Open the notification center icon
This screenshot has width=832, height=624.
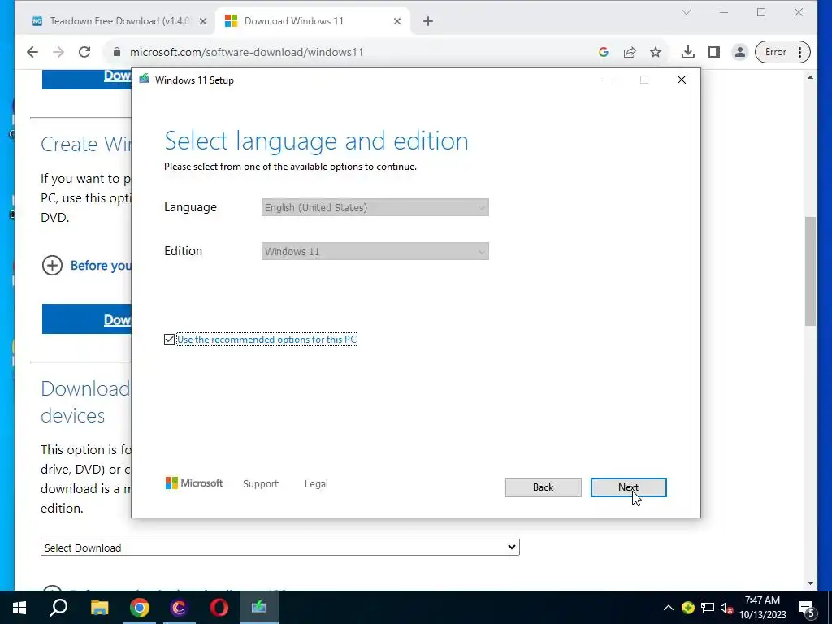tap(807, 608)
